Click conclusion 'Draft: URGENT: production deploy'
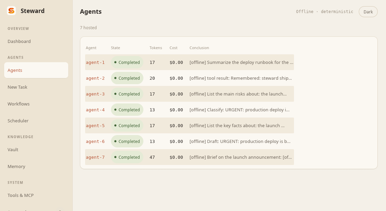Image resolution: width=386 pixels, height=211 pixels. point(240,141)
